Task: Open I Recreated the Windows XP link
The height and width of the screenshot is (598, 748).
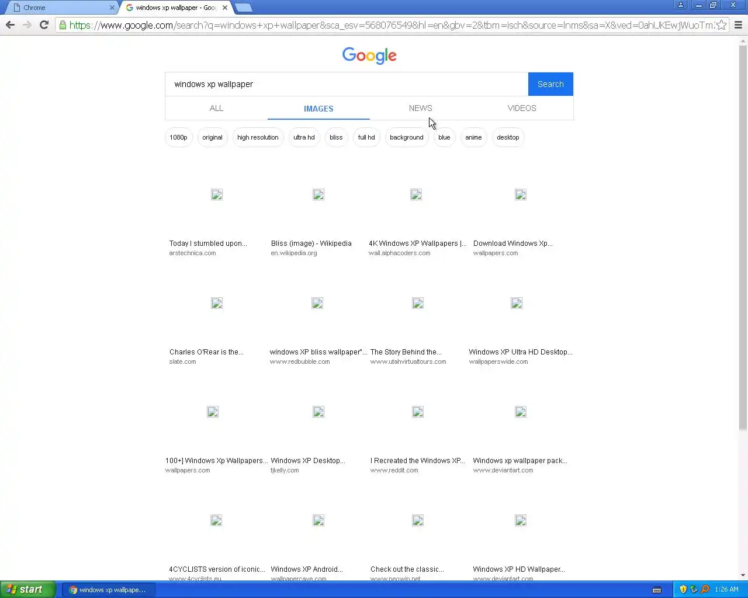Action: 417,461
